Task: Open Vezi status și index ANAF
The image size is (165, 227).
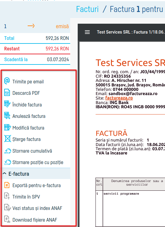Action: (x=37, y=208)
